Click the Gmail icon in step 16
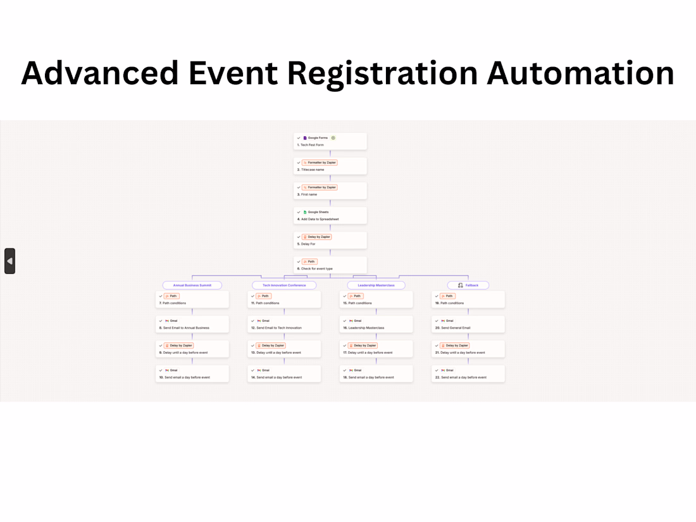Screen dimensions: 696x522 pos(351,321)
